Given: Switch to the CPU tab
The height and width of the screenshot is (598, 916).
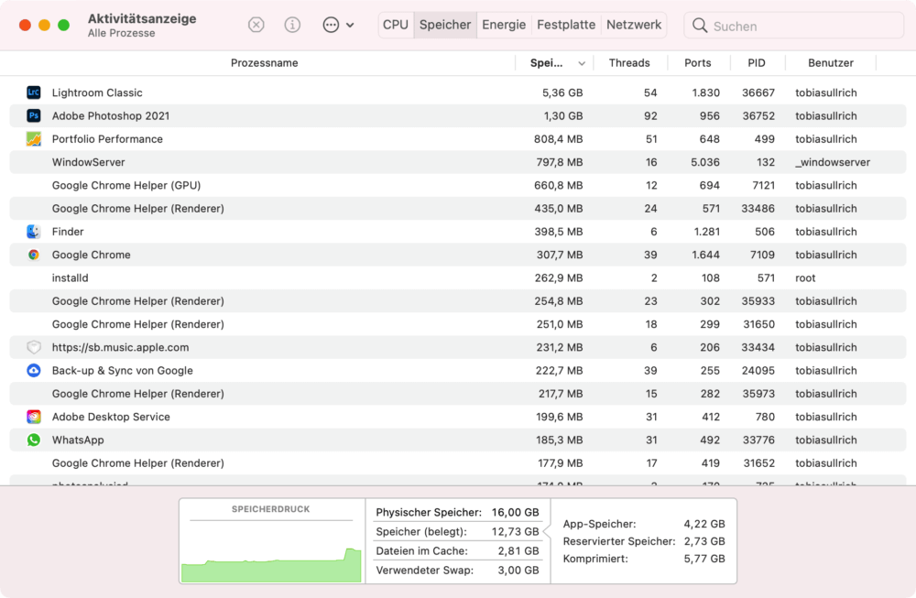Looking at the screenshot, I should (x=396, y=25).
